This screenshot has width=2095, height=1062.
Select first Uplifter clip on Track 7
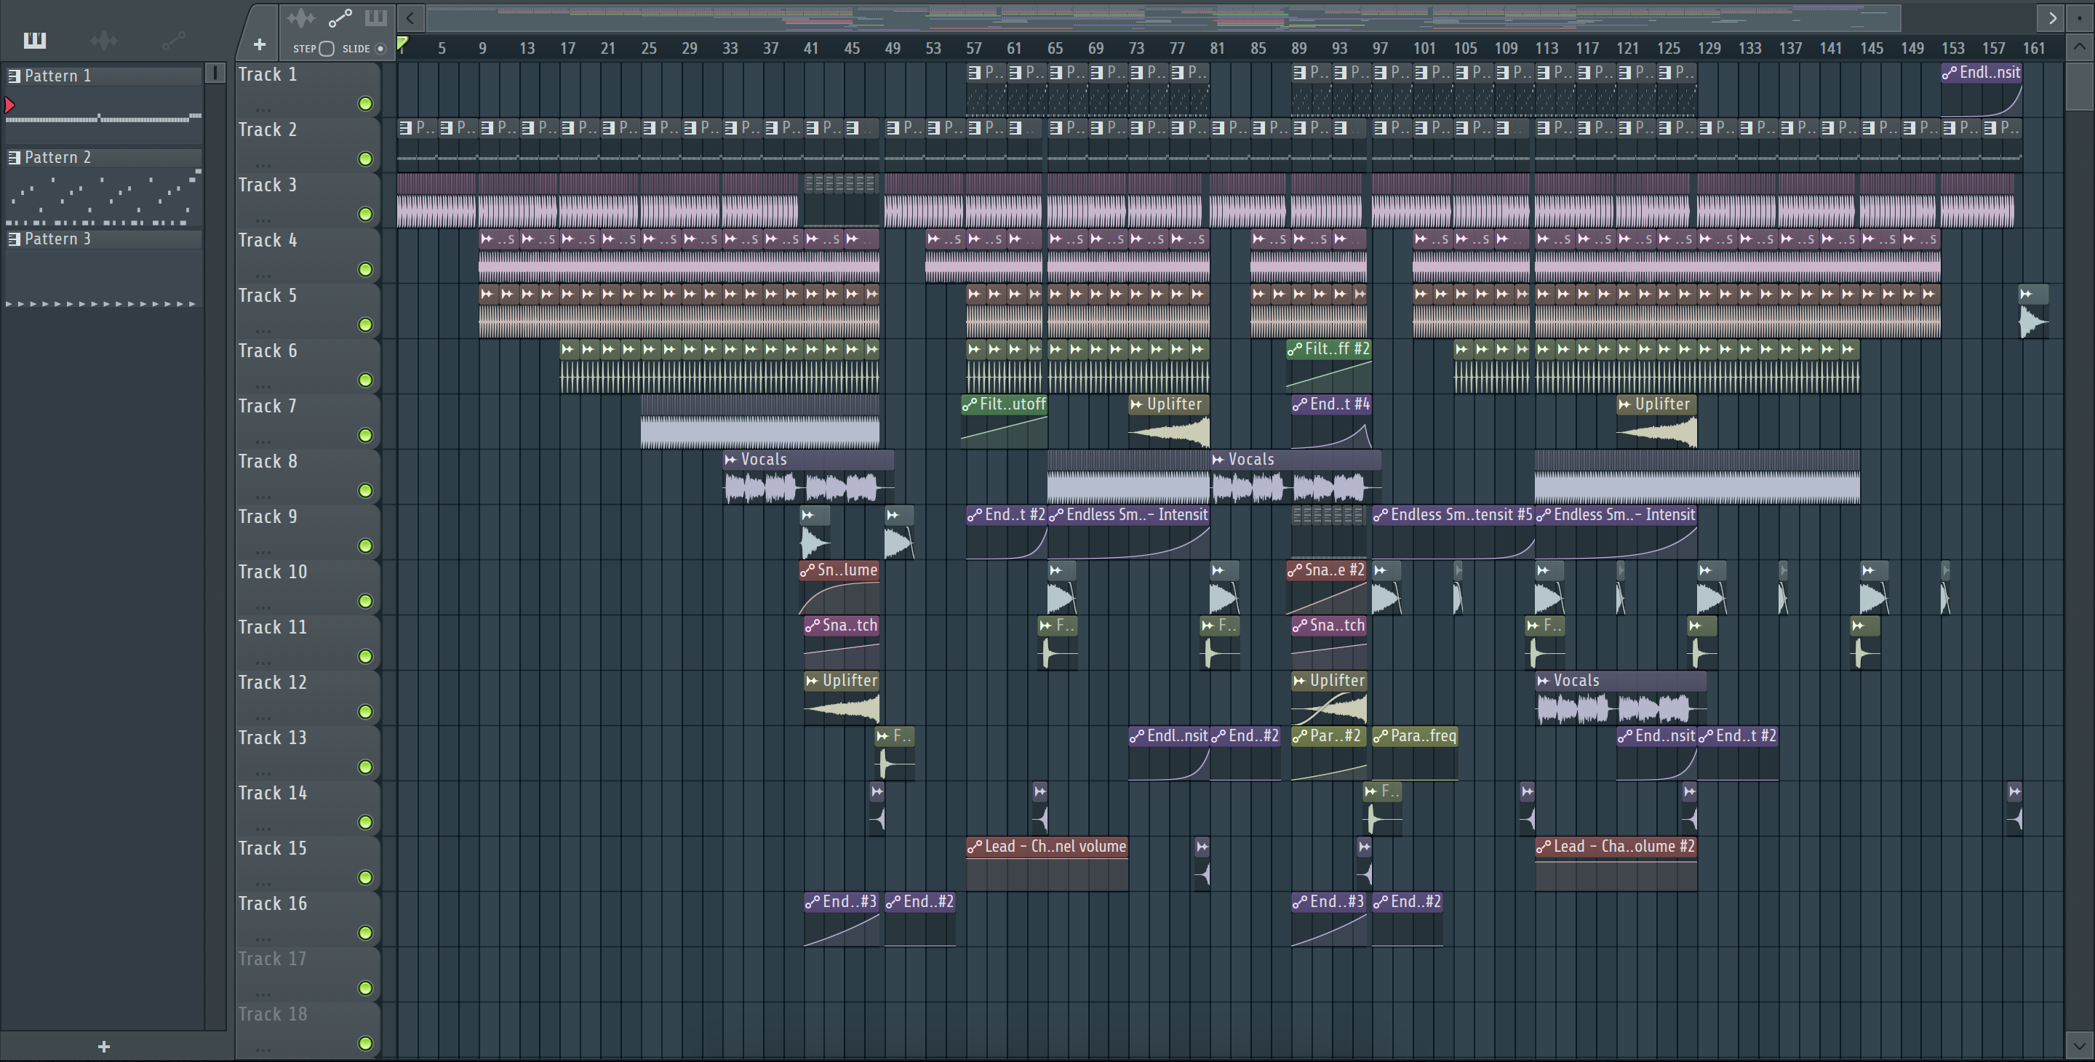[1169, 423]
